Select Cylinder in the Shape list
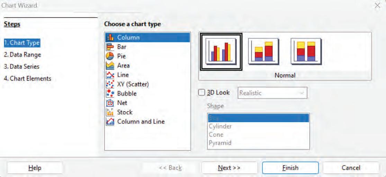The width and height of the screenshot is (386, 177). pos(220,126)
